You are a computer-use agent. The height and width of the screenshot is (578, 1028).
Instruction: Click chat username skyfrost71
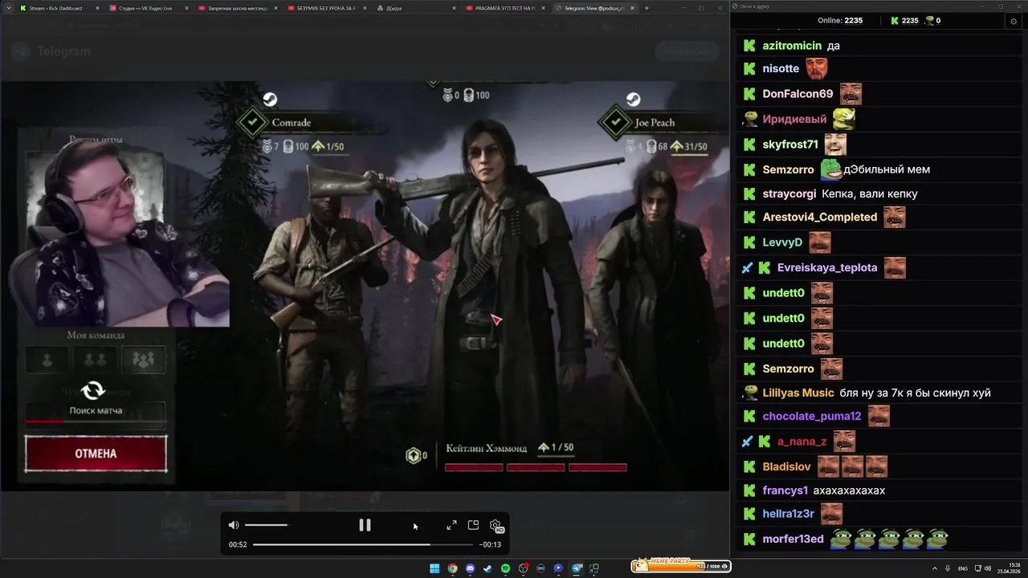coord(790,144)
